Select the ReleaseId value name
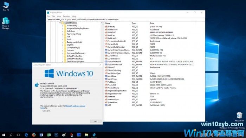This screenshot has height=138, width=246. click(111, 97)
